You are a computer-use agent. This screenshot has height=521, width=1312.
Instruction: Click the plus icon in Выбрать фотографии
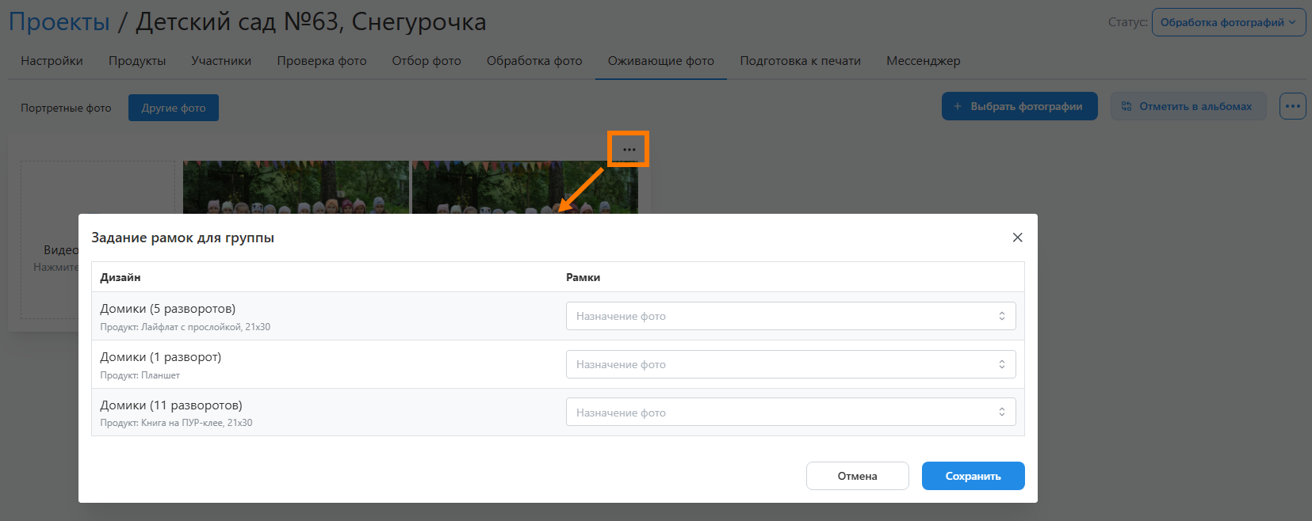tap(958, 106)
